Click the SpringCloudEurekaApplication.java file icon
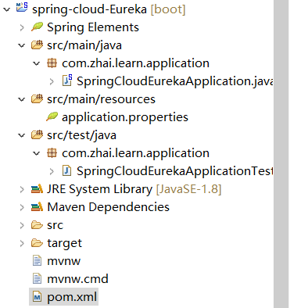The image size is (290, 308). click(x=67, y=81)
